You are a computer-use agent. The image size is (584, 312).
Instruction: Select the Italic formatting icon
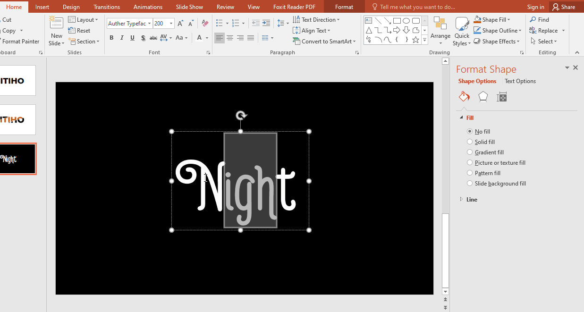tap(122, 38)
